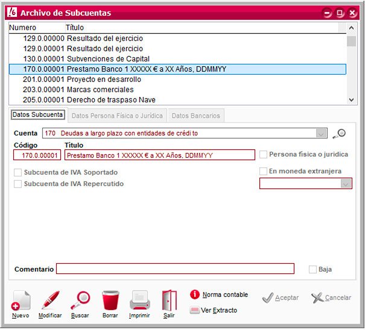This screenshot has height=330, width=365.
Task: Select row 170.0.00001 Prestamo Banco 1
Action: coord(177,69)
